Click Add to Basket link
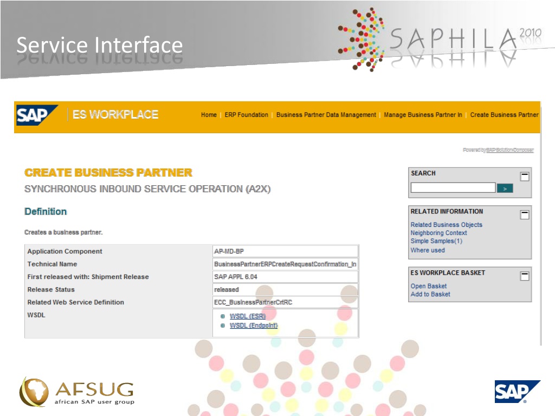Screen dimensions: 555x416 tap(430, 294)
